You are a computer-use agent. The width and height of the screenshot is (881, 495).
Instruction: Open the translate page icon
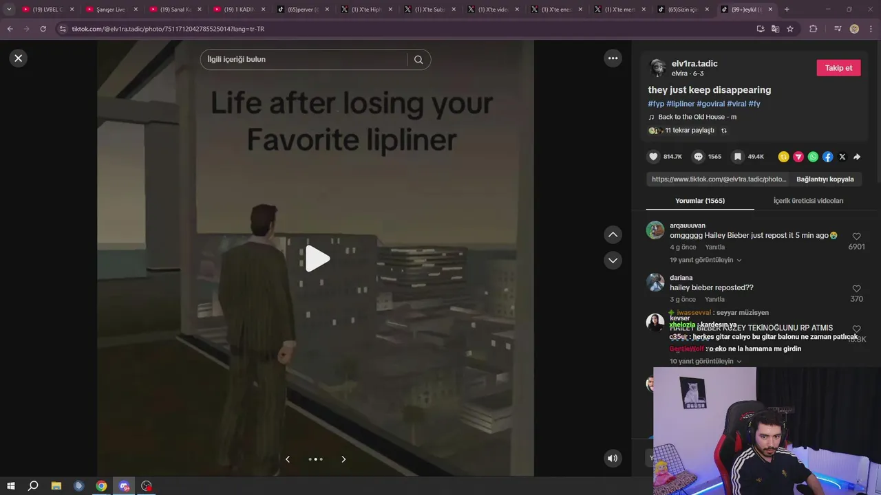[775, 29]
